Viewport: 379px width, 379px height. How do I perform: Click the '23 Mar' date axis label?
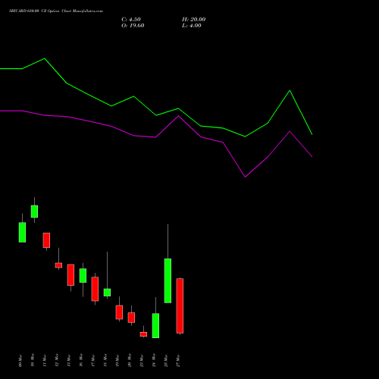click(142, 361)
